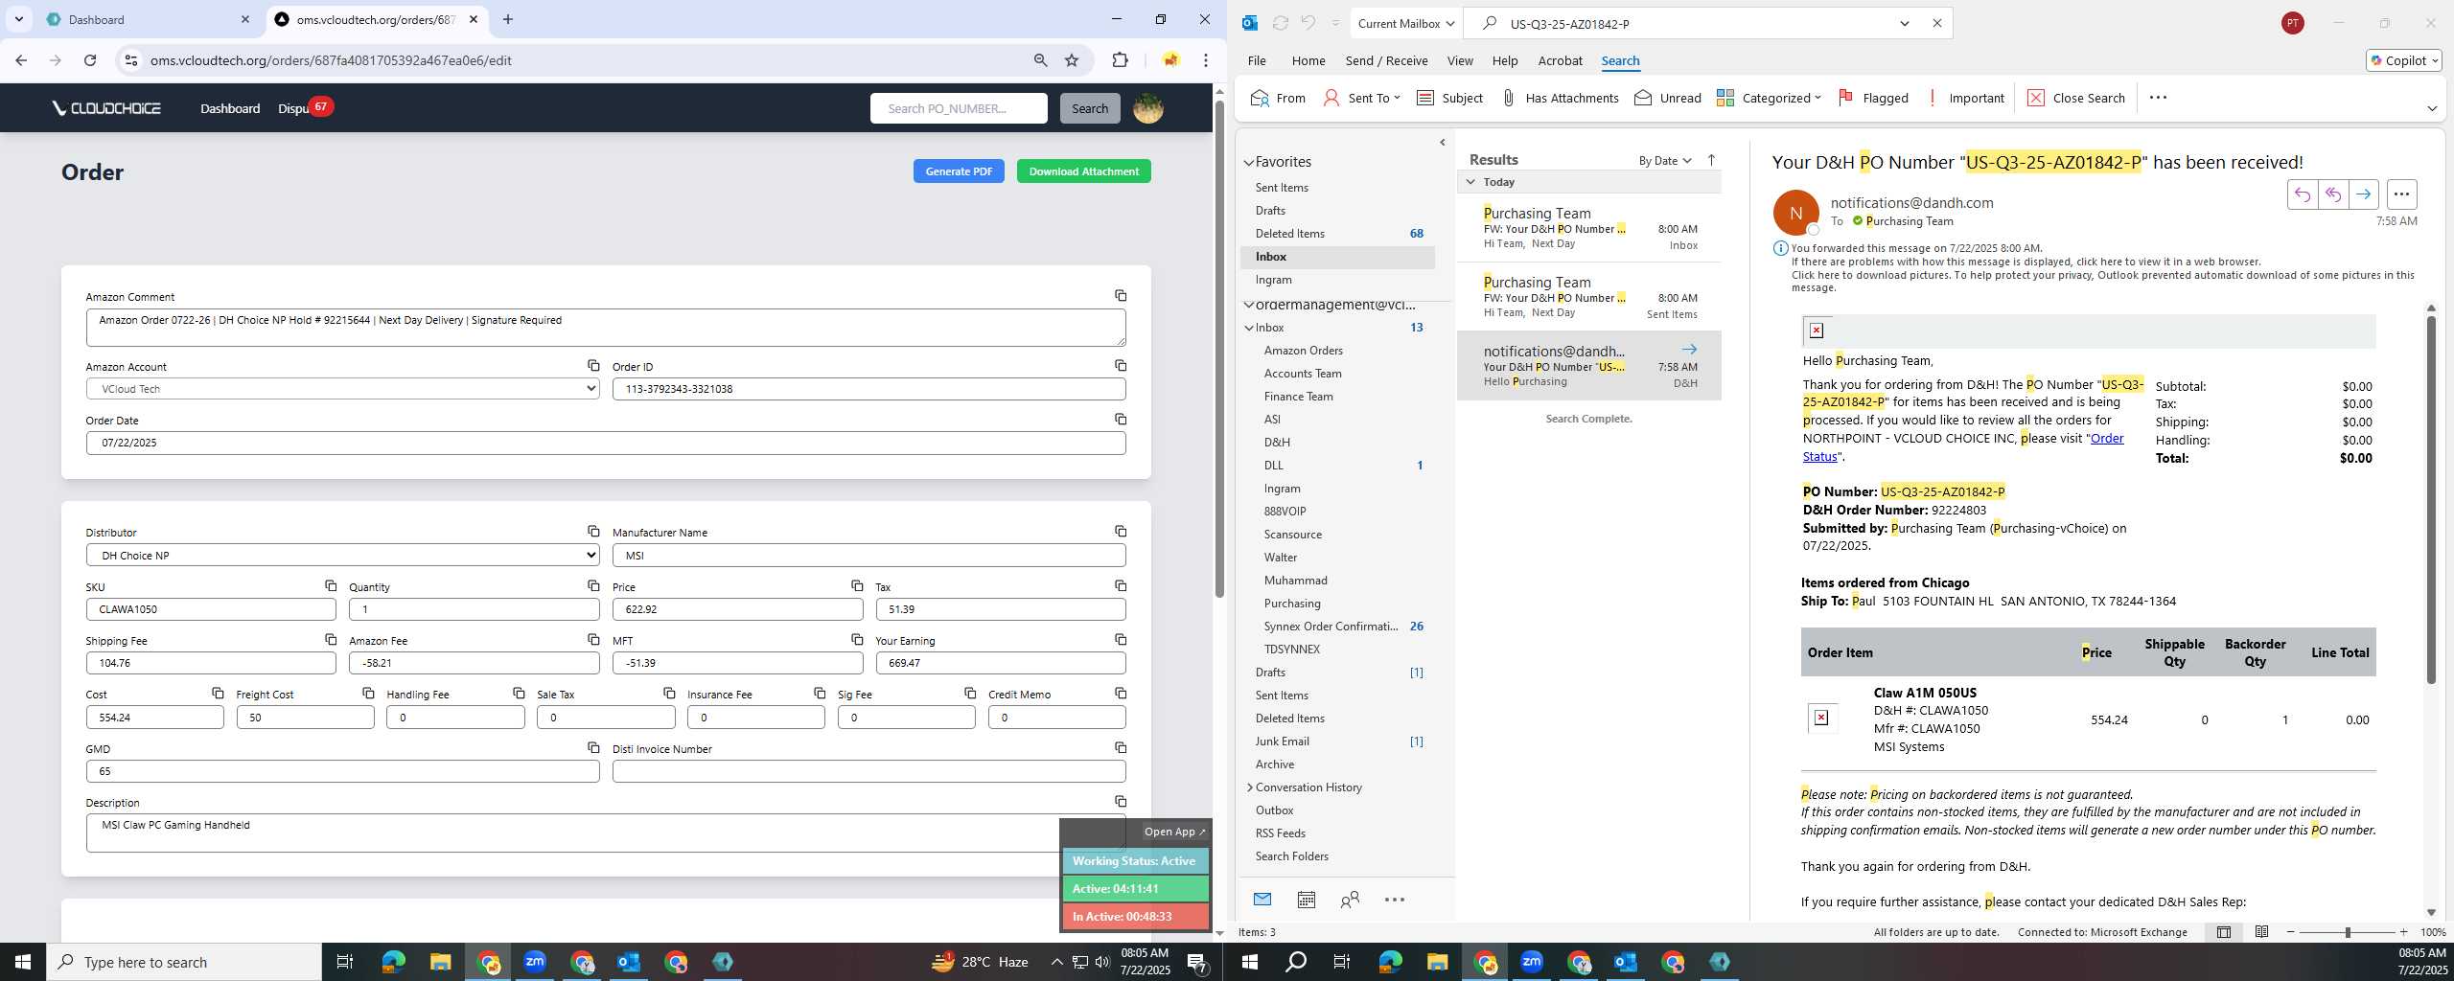Reply to the D&H email
Viewport: 2454px width, 981px height.
pyautogui.click(x=2302, y=194)
